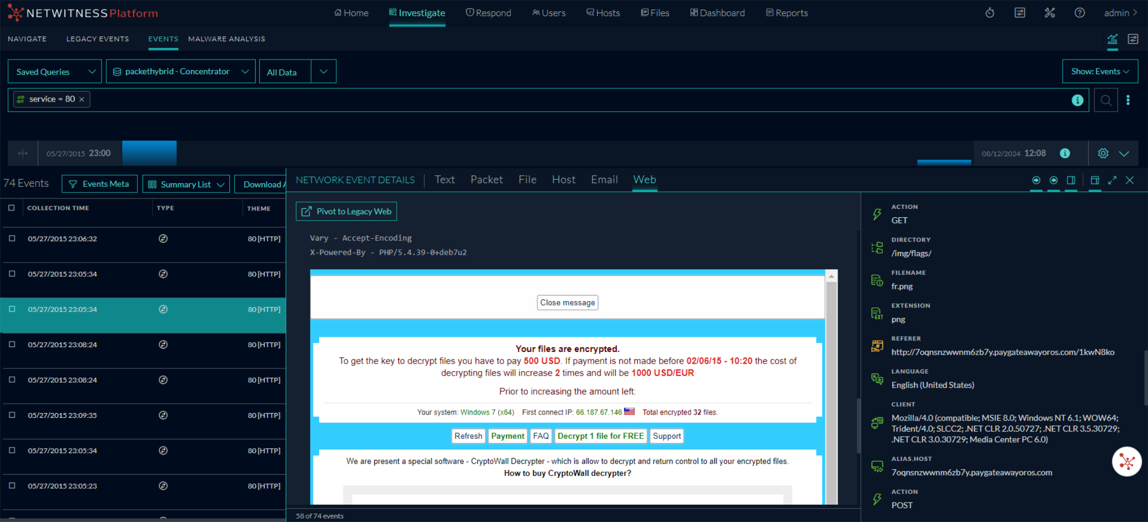Open admin tools wrench icon

(x=1050, y=13)
